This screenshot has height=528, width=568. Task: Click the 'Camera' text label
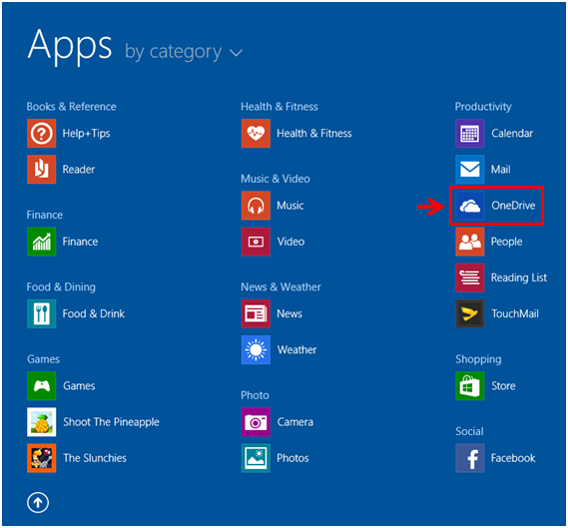coord(295,422)
